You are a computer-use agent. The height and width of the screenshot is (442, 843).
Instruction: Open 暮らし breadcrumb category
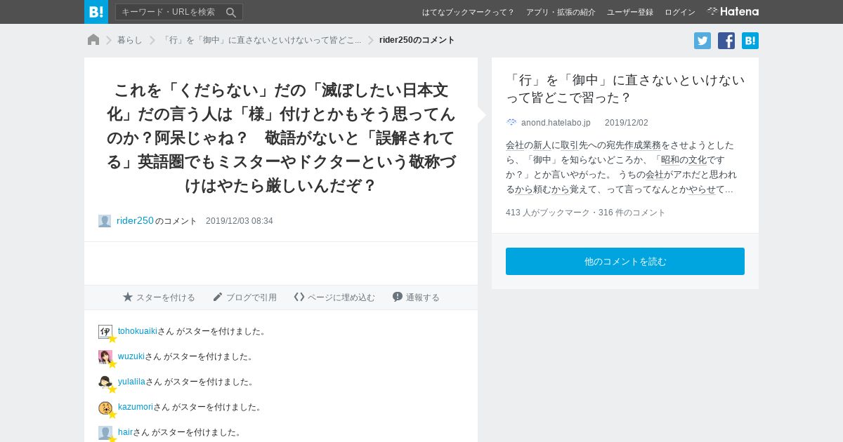pos(130,40)
